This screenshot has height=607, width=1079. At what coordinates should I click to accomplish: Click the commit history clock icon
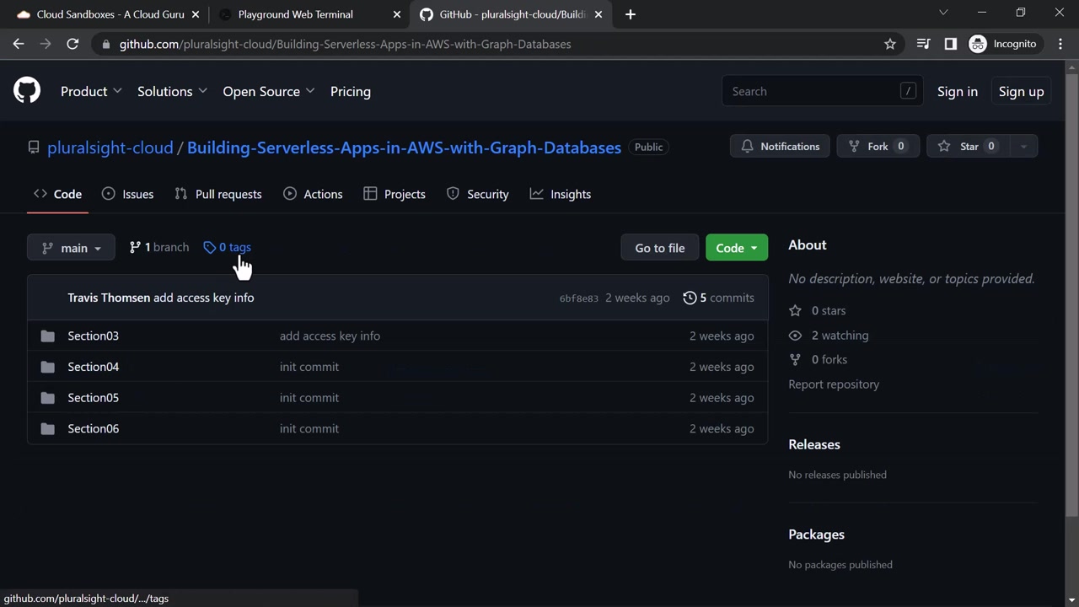pyautogui.click(x=690, y=298)
